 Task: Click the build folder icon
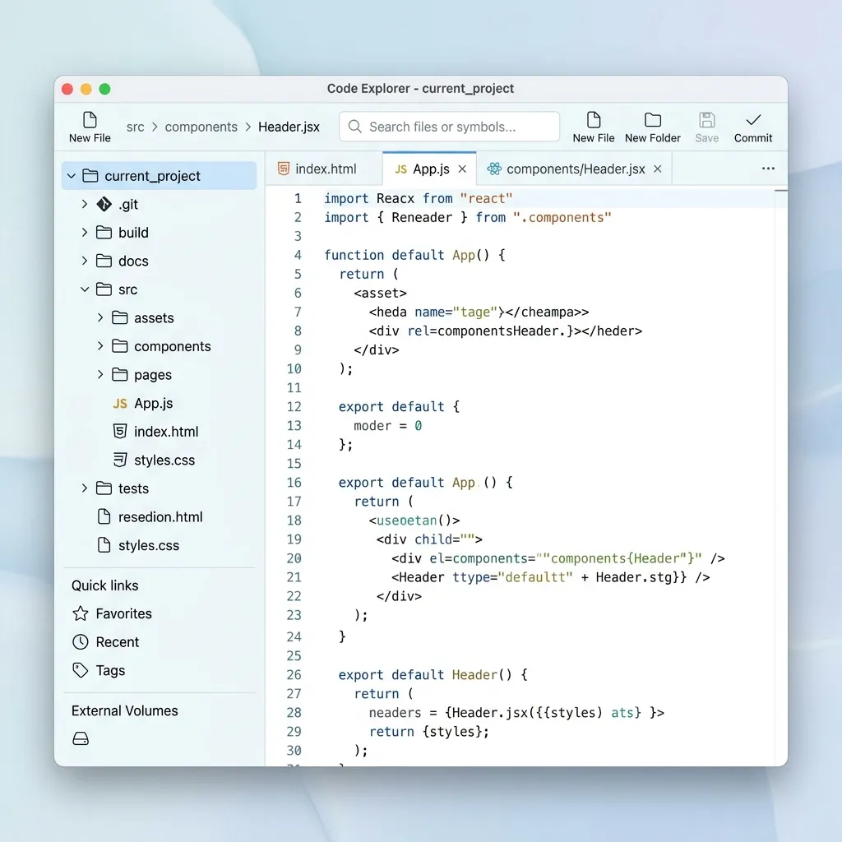104,233
